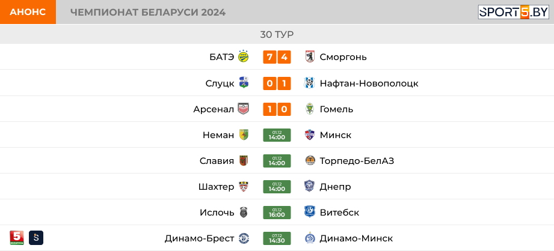Viewport: 554px width, 251px height.
Task: Click the Dnepr club crest icon
Action: click(310, 186)
